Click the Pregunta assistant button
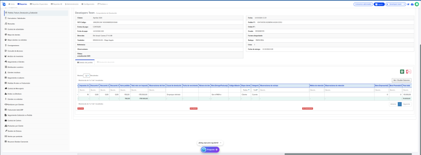The height and width of the screenshot is (155, 421). click(x=210, y=150)
